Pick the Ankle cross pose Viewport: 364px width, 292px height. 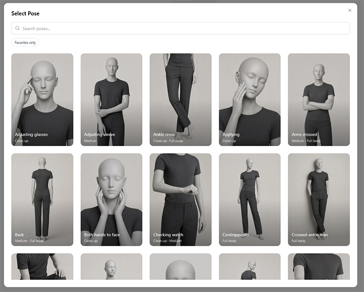pos(180,100)
